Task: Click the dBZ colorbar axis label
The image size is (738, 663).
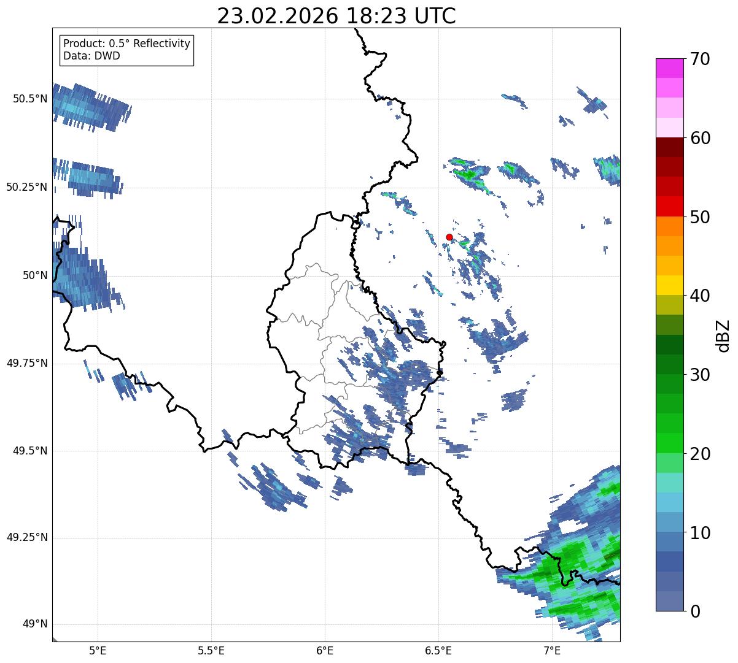Action: (x=723, y=335)
